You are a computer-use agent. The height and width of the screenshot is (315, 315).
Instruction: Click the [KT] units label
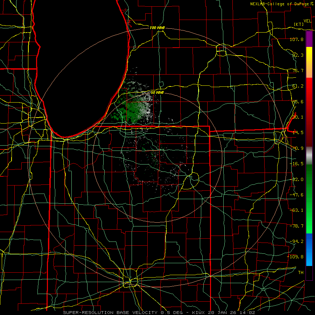tap(299, 24)
